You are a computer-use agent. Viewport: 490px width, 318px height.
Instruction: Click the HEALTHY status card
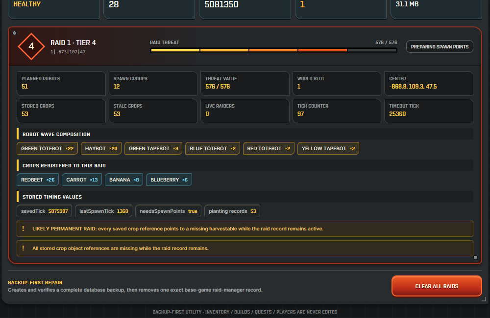[54, 8]
